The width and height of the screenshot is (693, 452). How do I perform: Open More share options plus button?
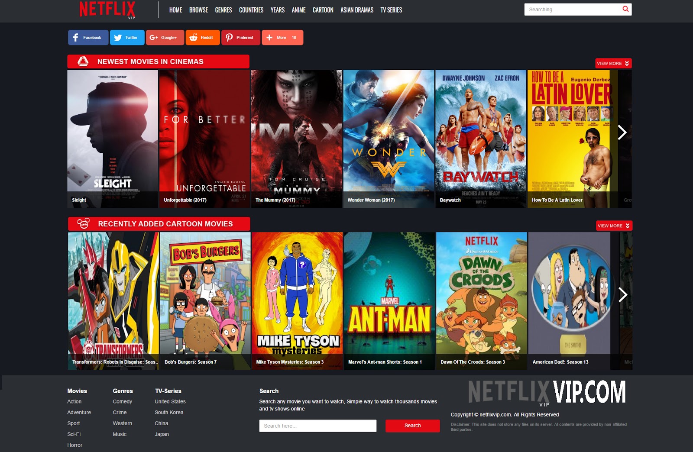282,38
